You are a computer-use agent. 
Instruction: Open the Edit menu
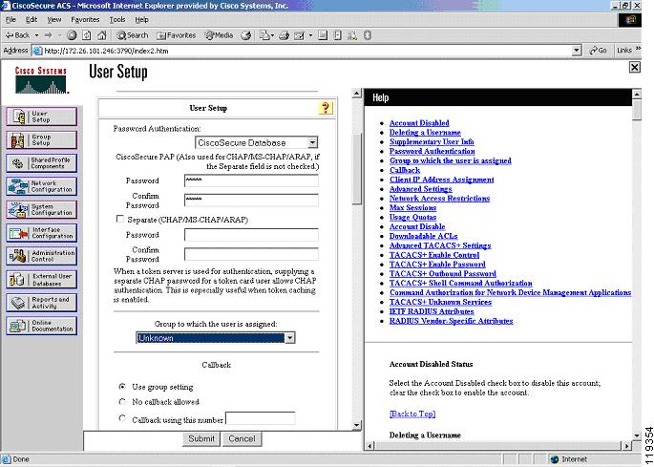coord(32,20)
